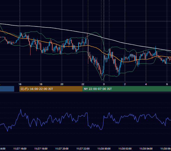Screen dimensions: 171x151
Task: Click the 11/28 00:00 date axis label
Action: coord(104,149)
